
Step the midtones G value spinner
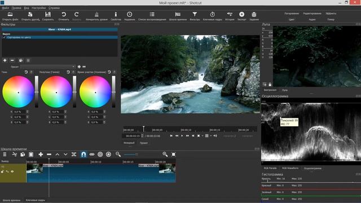coord(65,117)
